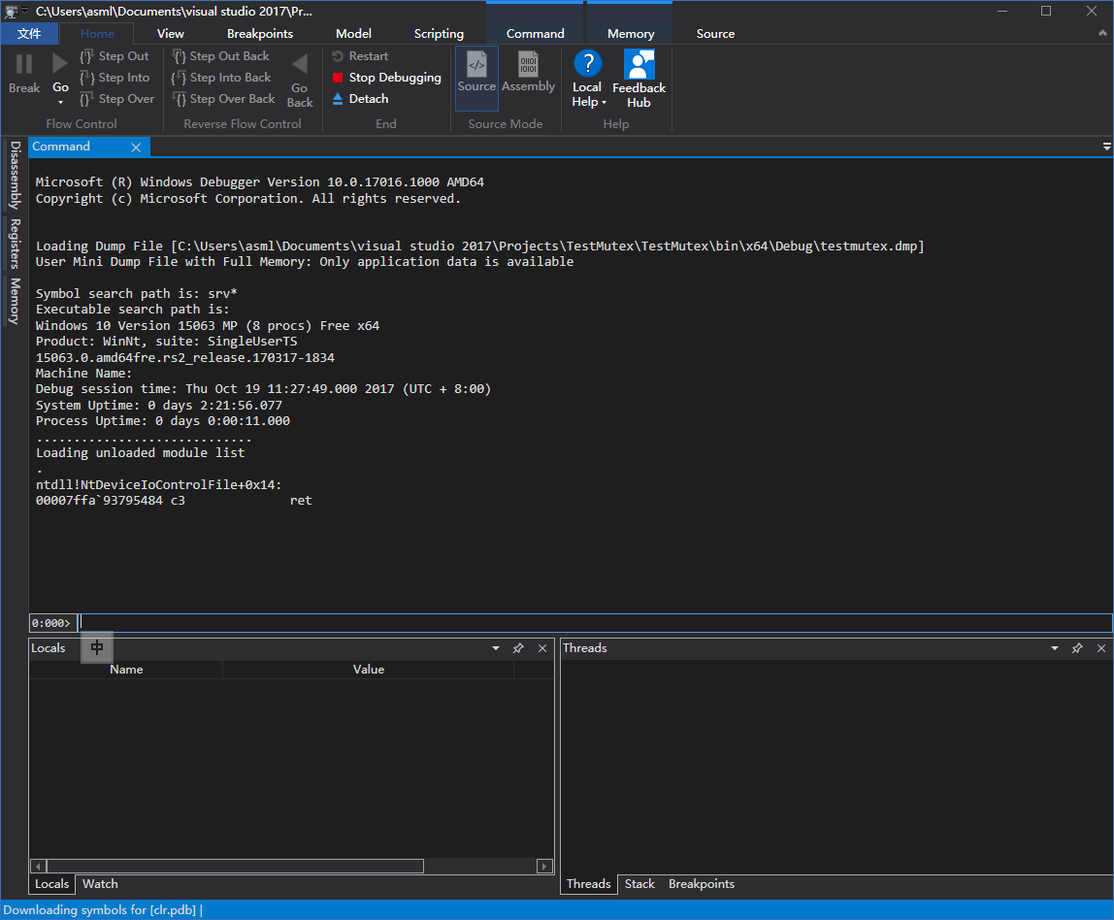
Task: Click the ntdll!NtDeviceIoControlFile+0x14 line
Action: point(158,484)
